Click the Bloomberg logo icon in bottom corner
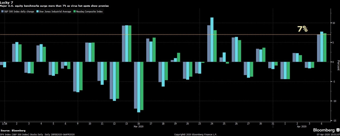Screen dimensions: 340x136 point(338,130)
